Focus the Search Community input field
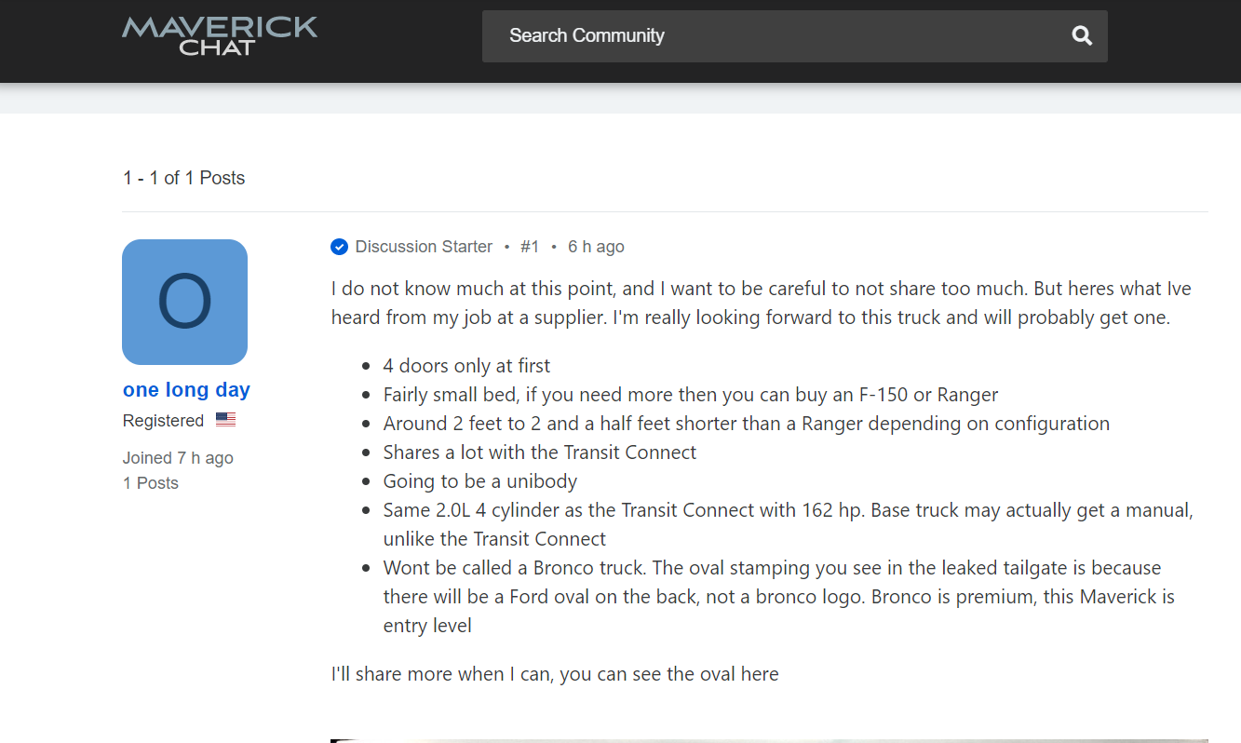Screen dimensions: 1241x743 [773, 35]
